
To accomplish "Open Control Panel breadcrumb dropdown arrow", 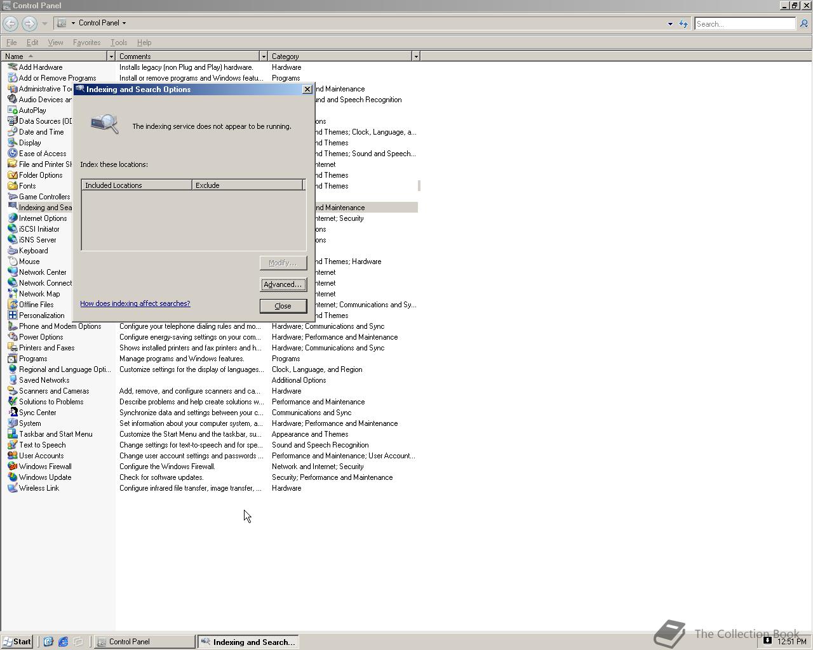I will 124,23.
